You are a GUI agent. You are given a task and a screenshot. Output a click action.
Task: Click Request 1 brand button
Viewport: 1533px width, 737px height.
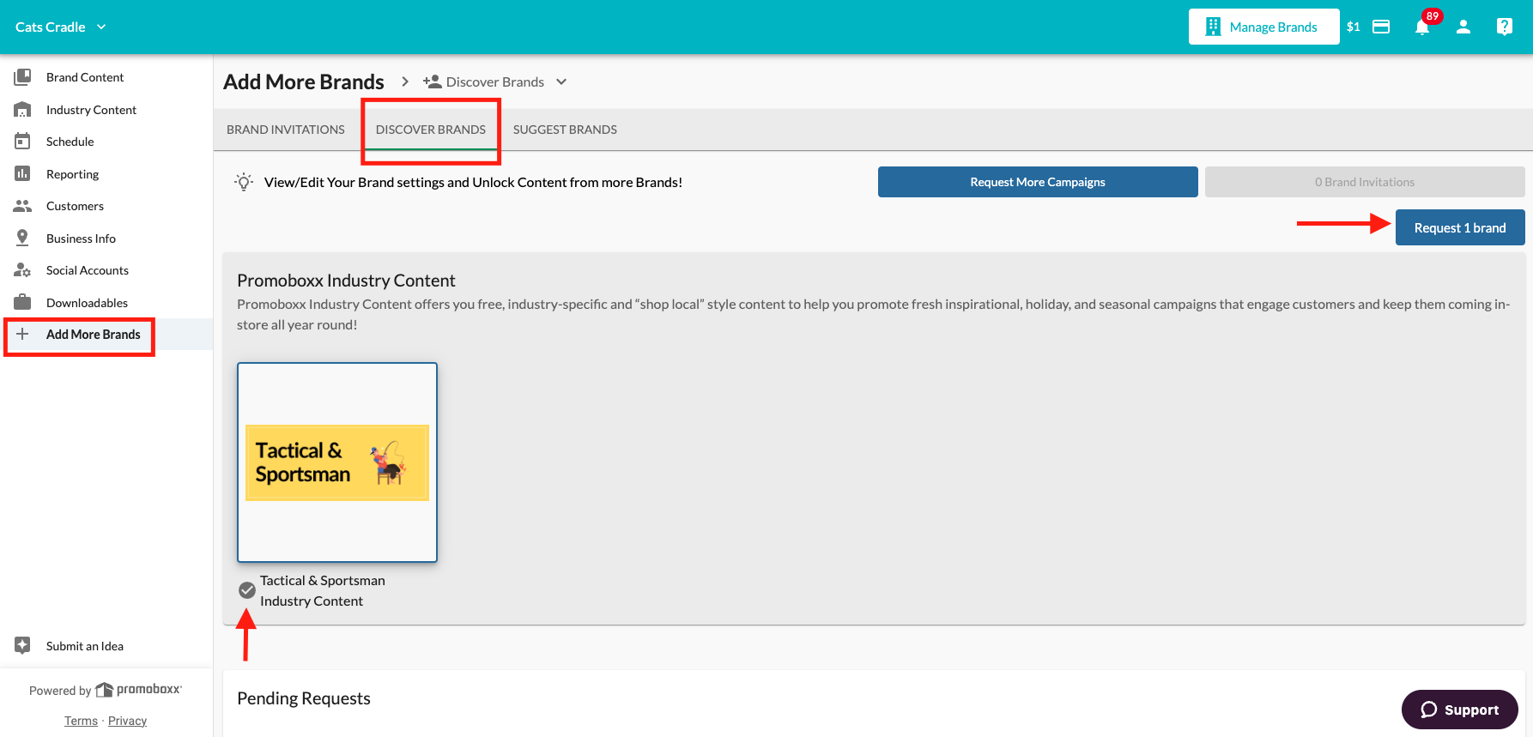(1460, 227)
